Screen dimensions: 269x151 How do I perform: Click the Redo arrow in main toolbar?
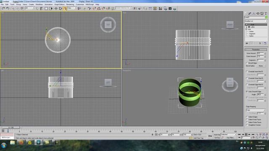pos(8,8)
